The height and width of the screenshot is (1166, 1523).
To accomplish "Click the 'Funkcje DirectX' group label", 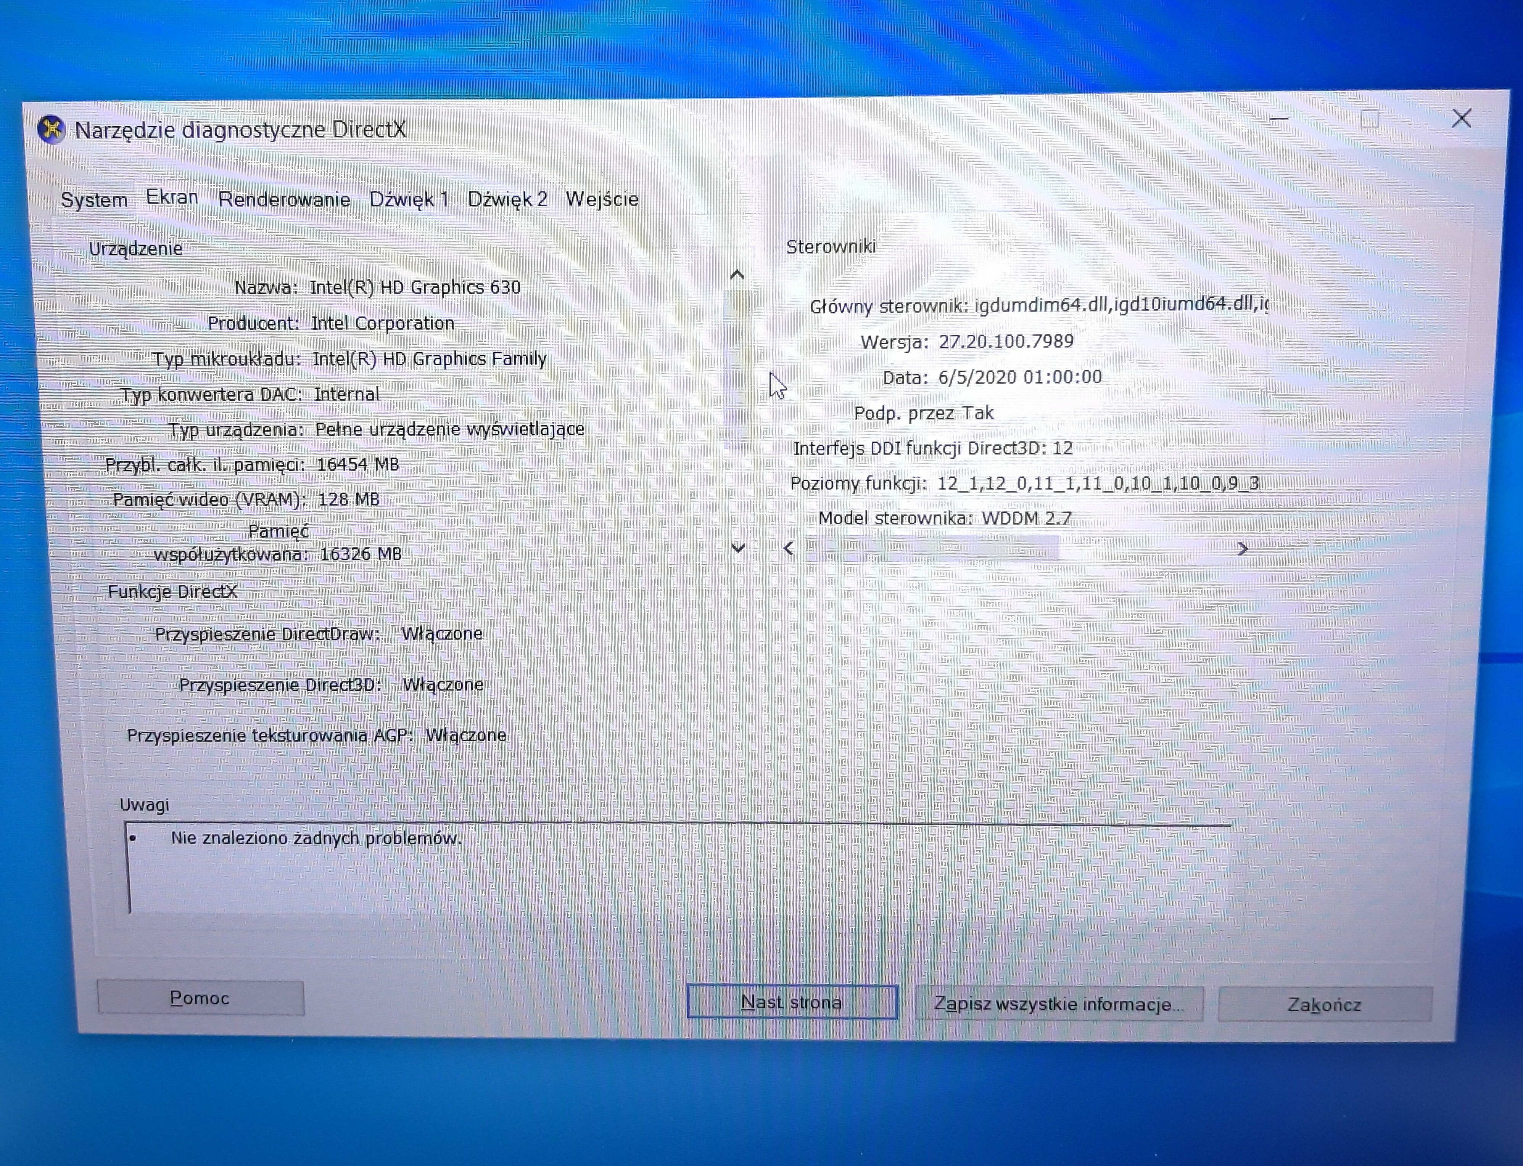I will pyautogui.click(x=172, y=592).
